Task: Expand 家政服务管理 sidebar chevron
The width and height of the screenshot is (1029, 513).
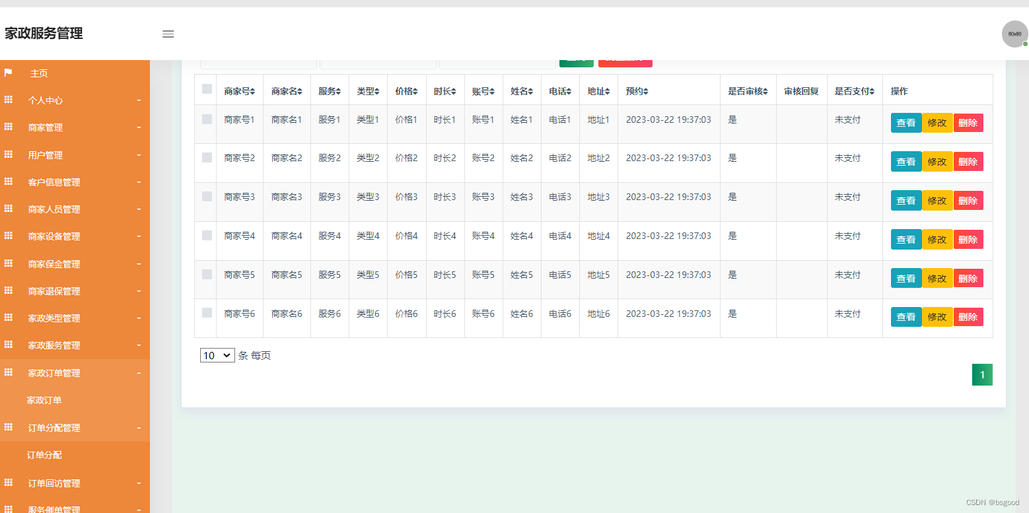Action: (139, 345)
